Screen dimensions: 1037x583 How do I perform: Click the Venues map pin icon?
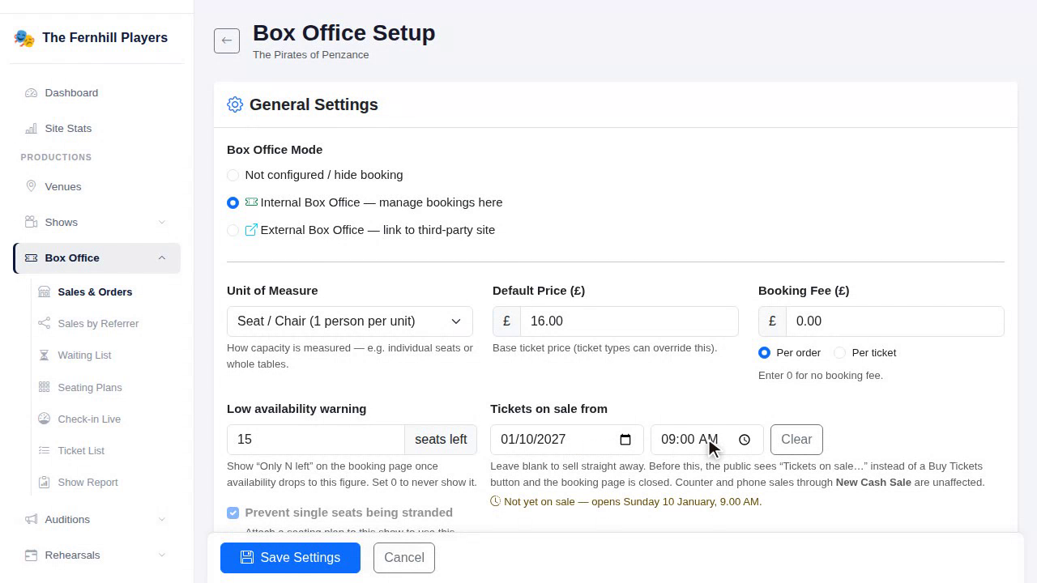tap(31, 186)
